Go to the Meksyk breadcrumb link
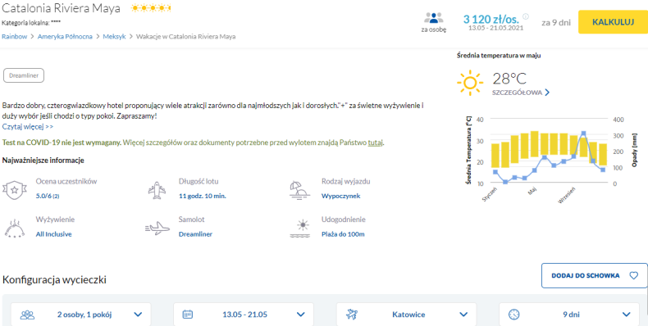The height and width of the screenshot is (326, 648). click(x=115, y=36)
